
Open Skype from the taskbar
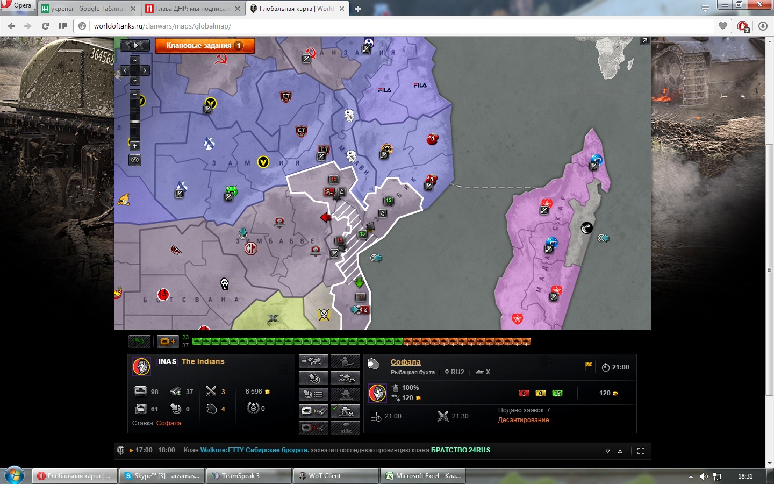[162, 476]
